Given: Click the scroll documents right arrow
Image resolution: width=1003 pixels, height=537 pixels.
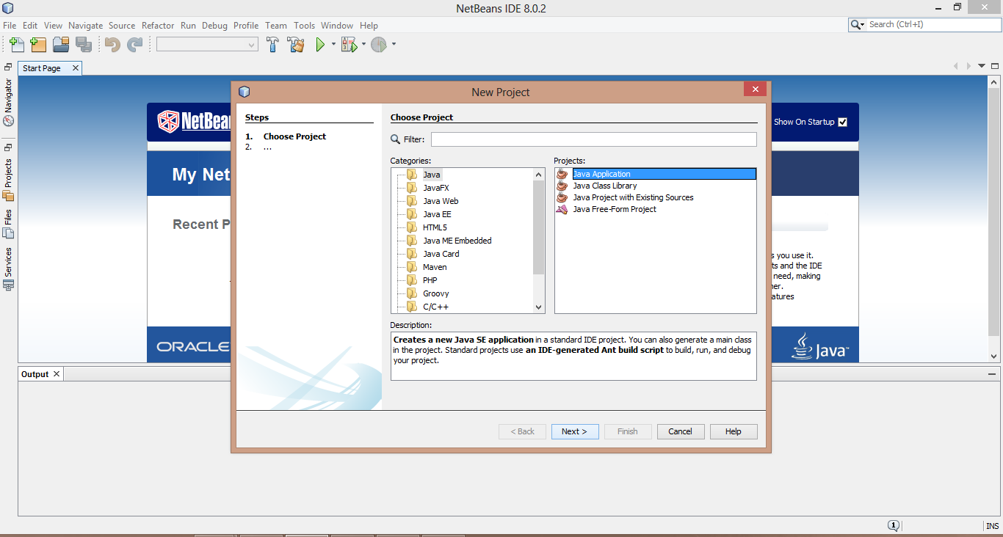Looking at the screenshot, I should (x=968, y=66).
